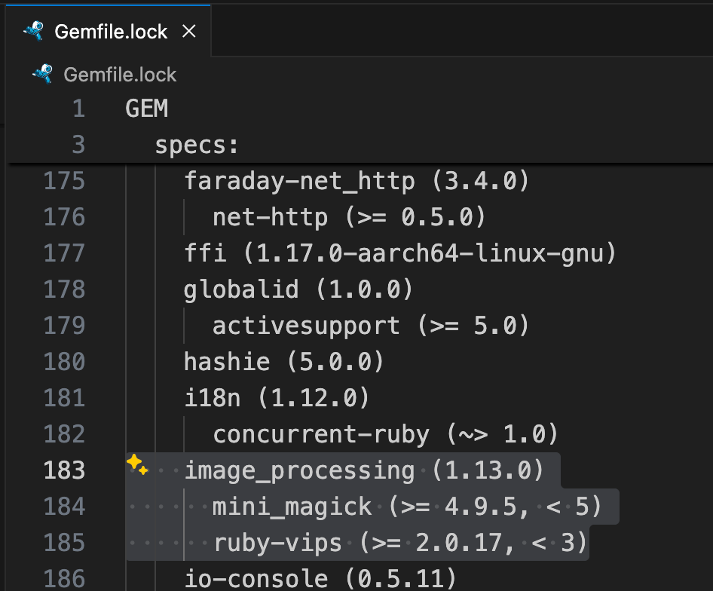Screen dimensions: 713x591
Task: Click line number 183 in gutter
Action: click(64, 470)
